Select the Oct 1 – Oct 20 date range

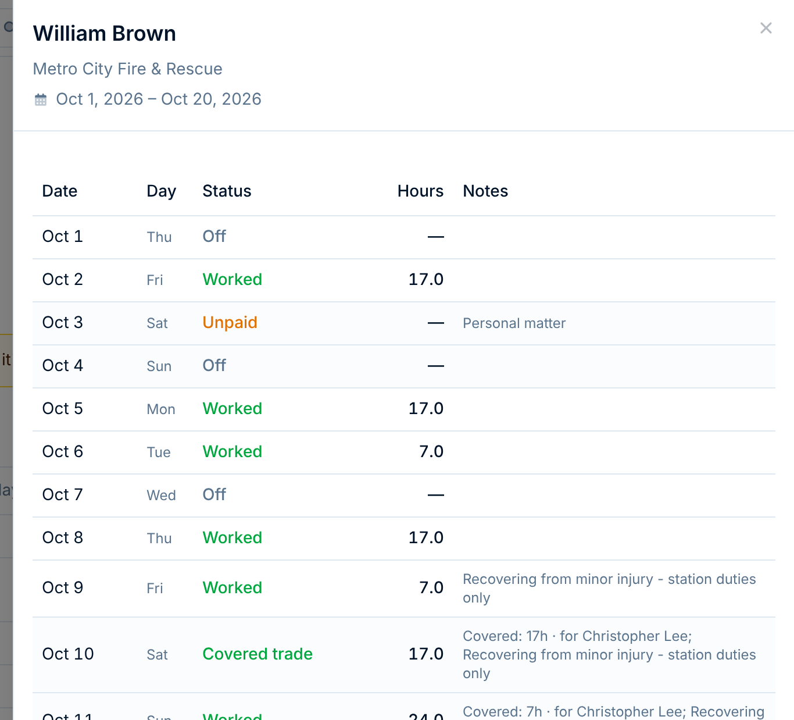point(159,99)
